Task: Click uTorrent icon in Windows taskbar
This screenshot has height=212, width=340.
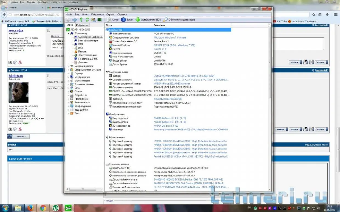Action: [55, 208]
